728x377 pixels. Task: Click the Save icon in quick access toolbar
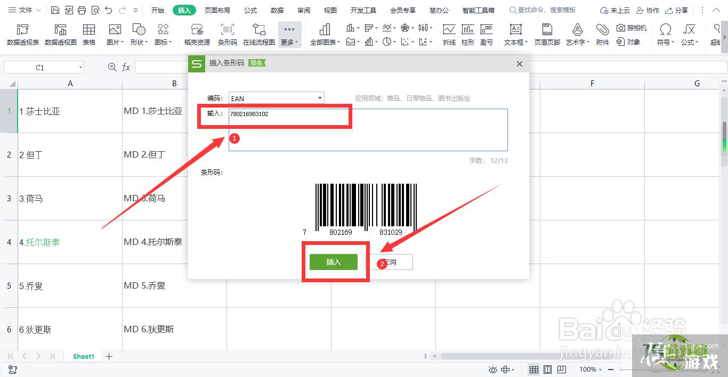point(55,10)
